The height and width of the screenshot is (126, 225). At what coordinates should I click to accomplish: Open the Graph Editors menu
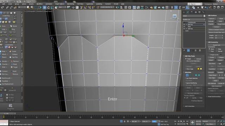coord(60,4)
